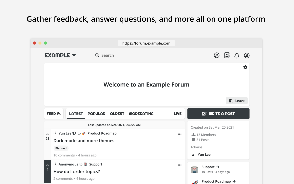Click the Leave forum button
The image size is (294, 184).
[x=237, y=101]
